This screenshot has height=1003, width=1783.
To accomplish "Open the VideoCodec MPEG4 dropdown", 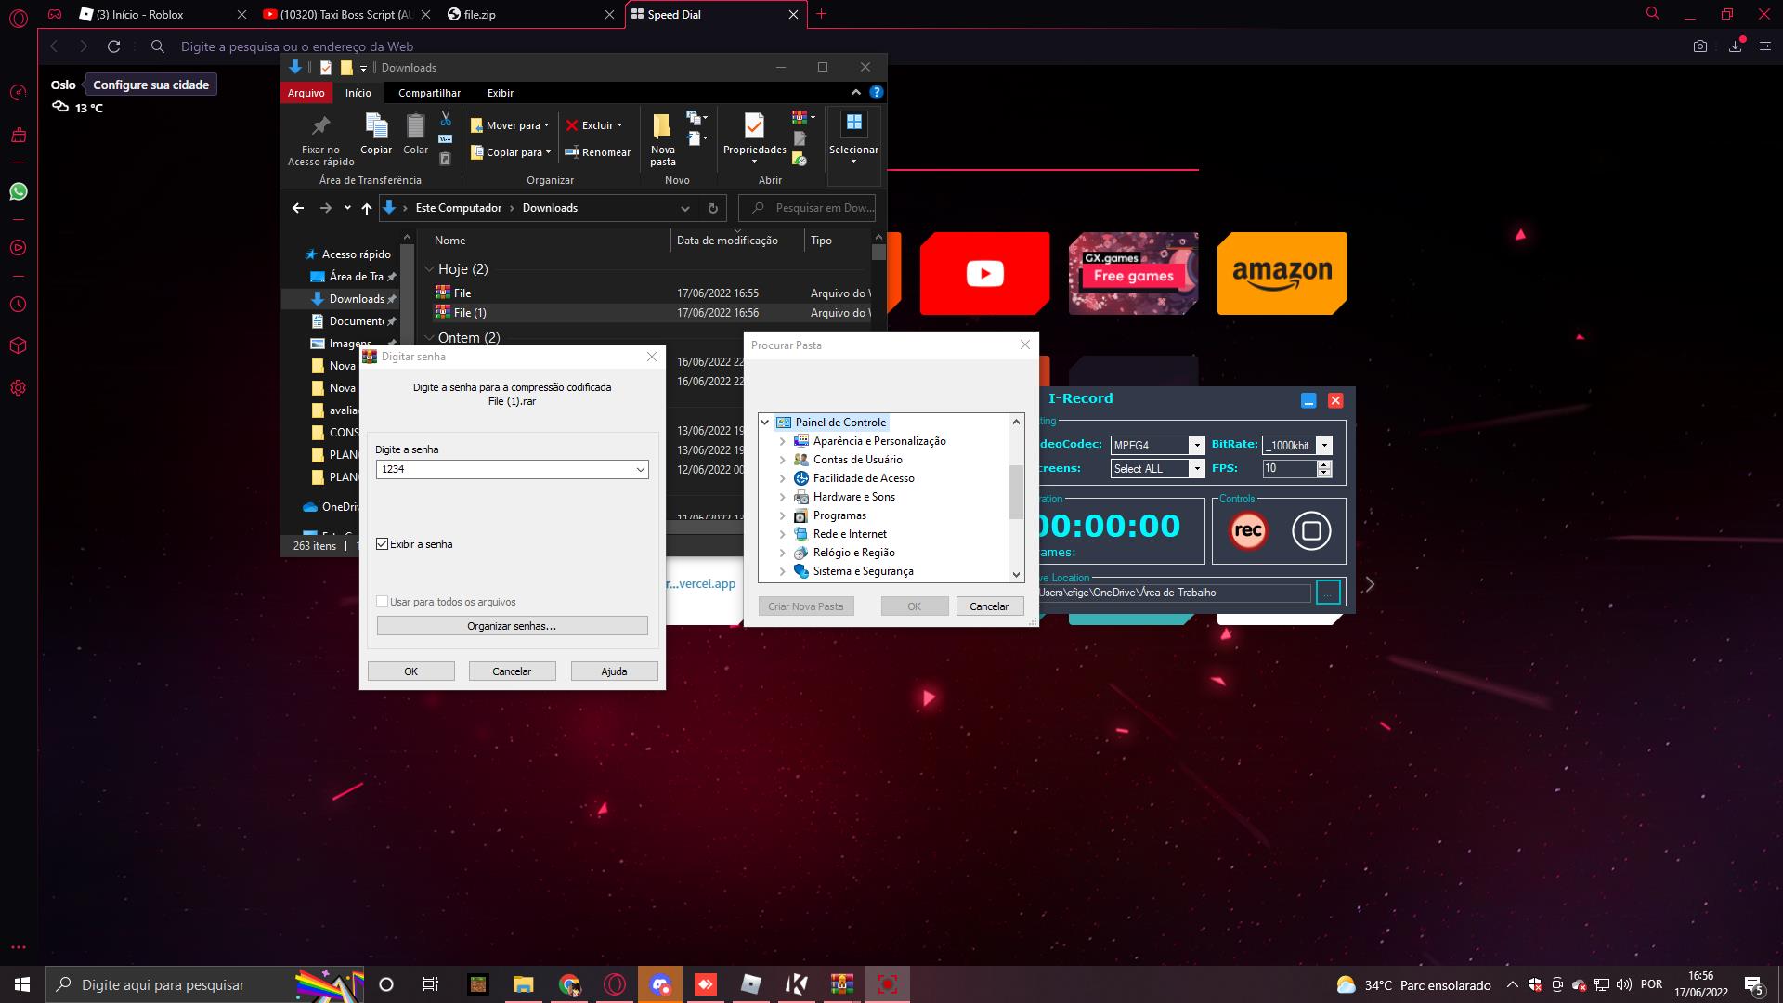I will 1196,445.
